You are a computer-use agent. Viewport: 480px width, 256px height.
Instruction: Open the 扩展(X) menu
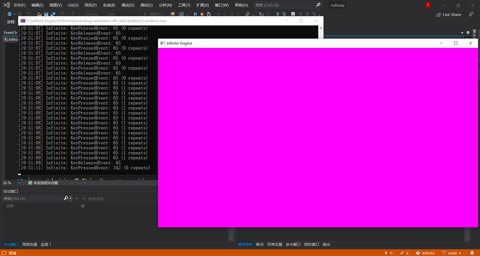[202, 5]
